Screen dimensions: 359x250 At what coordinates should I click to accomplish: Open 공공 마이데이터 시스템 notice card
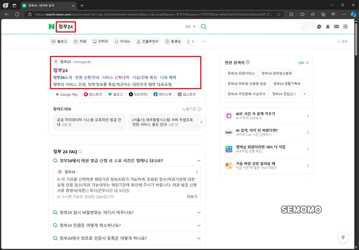click(x=89, y=122)
